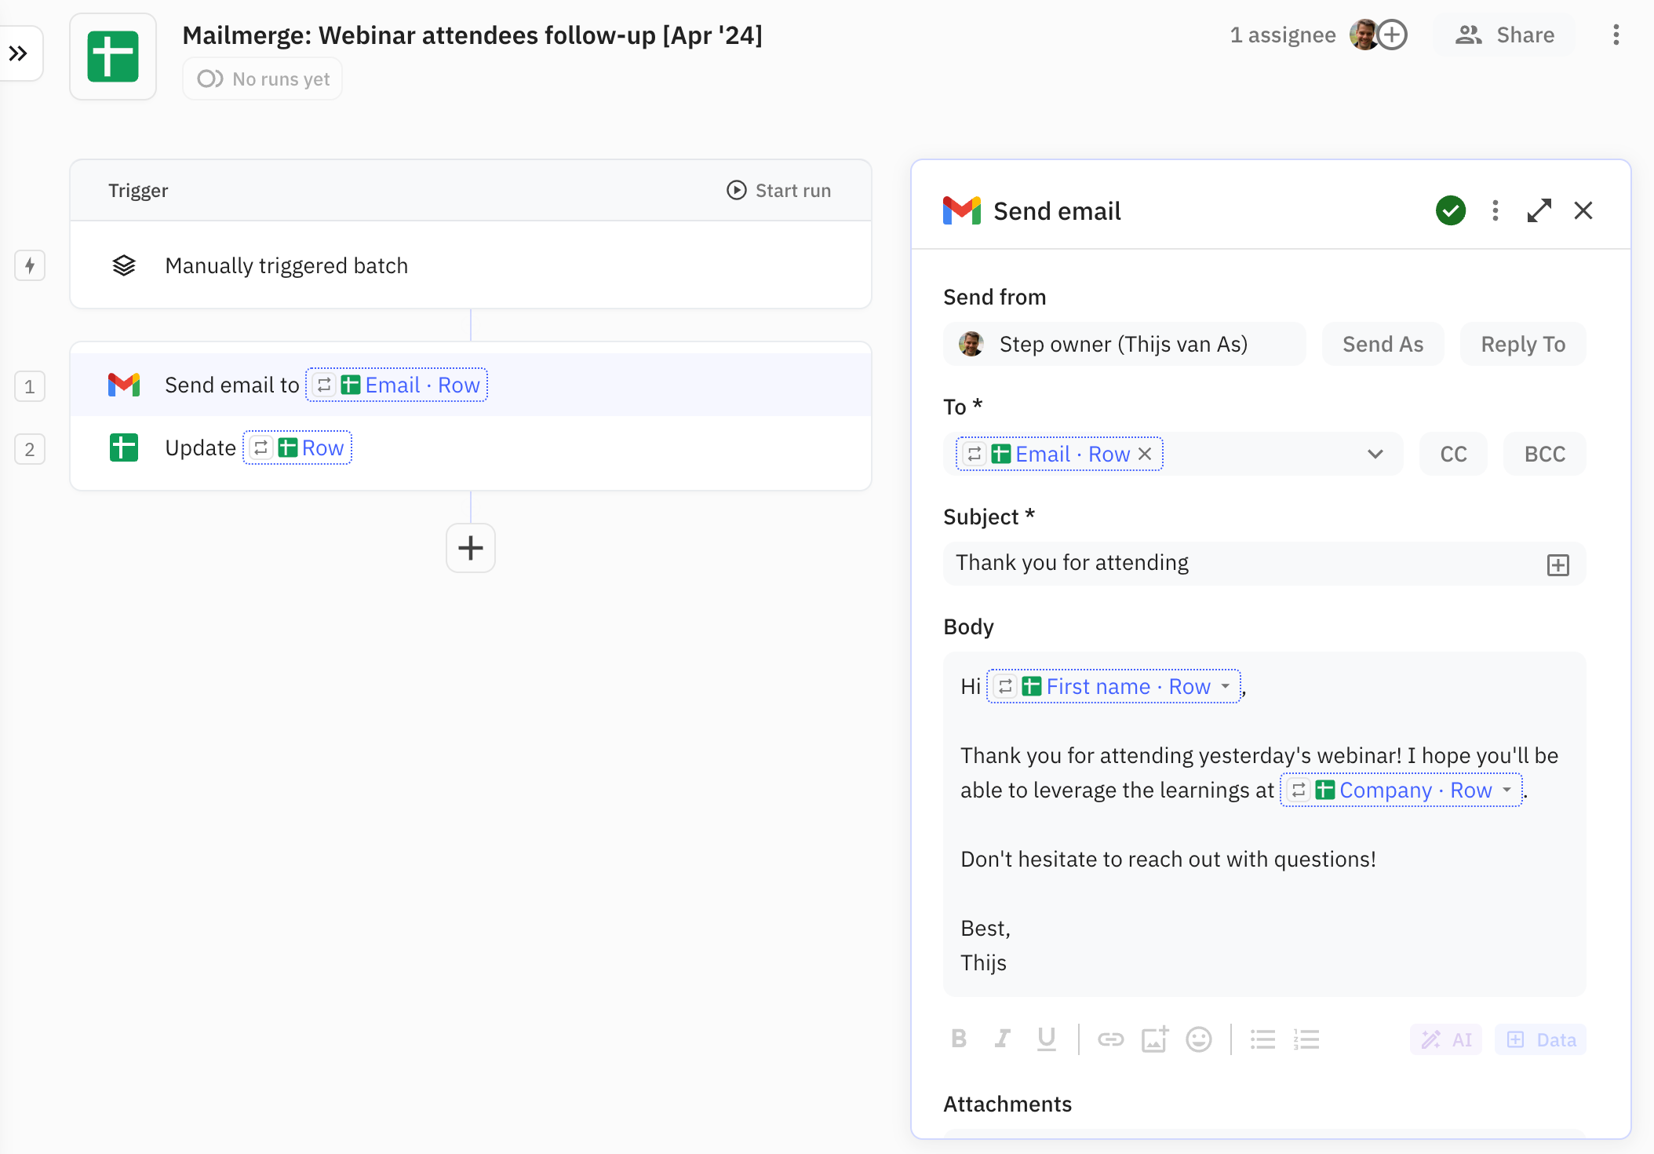Click the insert image icon
The height and width of the screenshot is (1154, 1654).
pos(1154,1039)
